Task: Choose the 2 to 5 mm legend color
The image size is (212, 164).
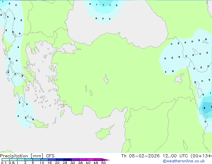Action: coord(29,160)
